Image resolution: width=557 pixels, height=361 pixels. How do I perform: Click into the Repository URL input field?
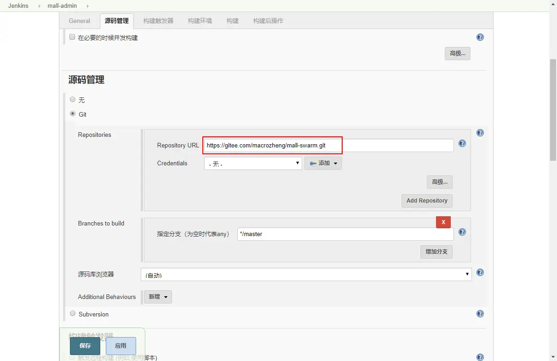329,145
